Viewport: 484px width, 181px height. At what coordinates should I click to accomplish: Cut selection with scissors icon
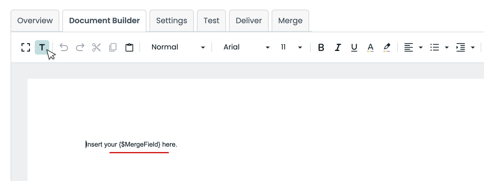96,47
